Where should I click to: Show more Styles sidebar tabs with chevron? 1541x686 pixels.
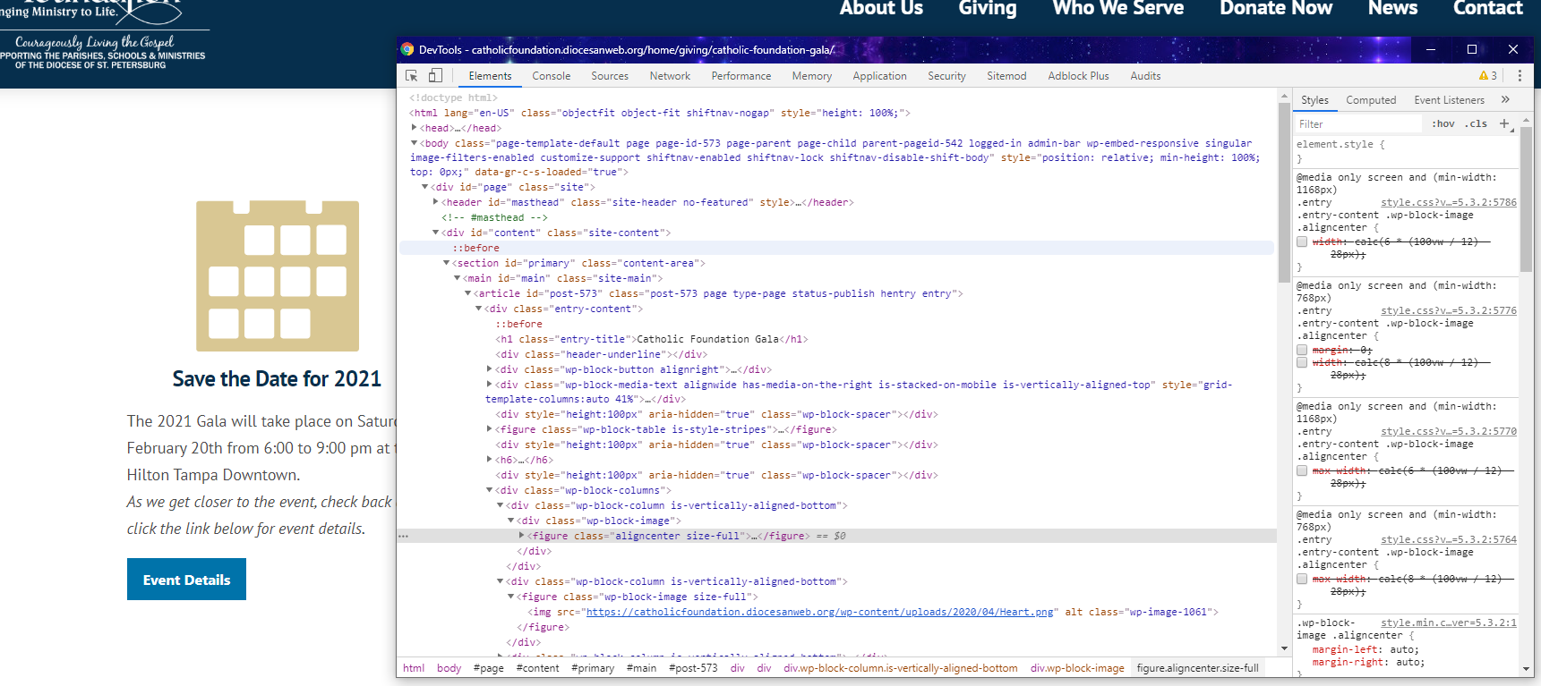tap(1505, 100)
